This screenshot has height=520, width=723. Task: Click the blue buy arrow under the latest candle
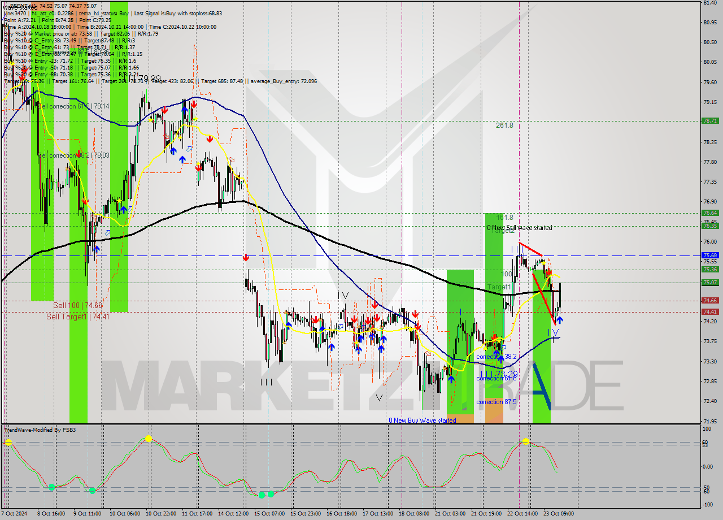(559, 320)
